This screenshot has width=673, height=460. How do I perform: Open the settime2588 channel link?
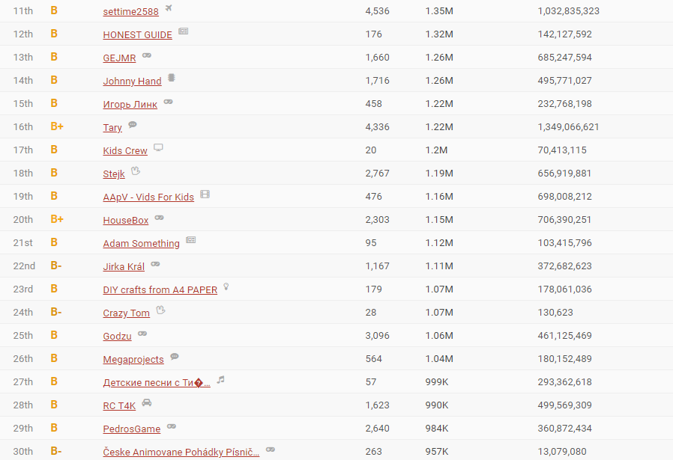[x=130, y=11]
